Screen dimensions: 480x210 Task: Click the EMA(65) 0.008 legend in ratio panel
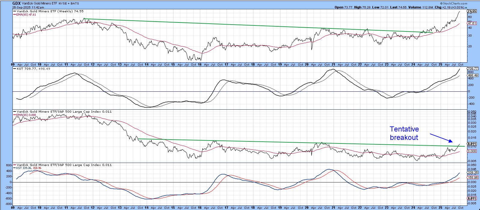[26, 115]
